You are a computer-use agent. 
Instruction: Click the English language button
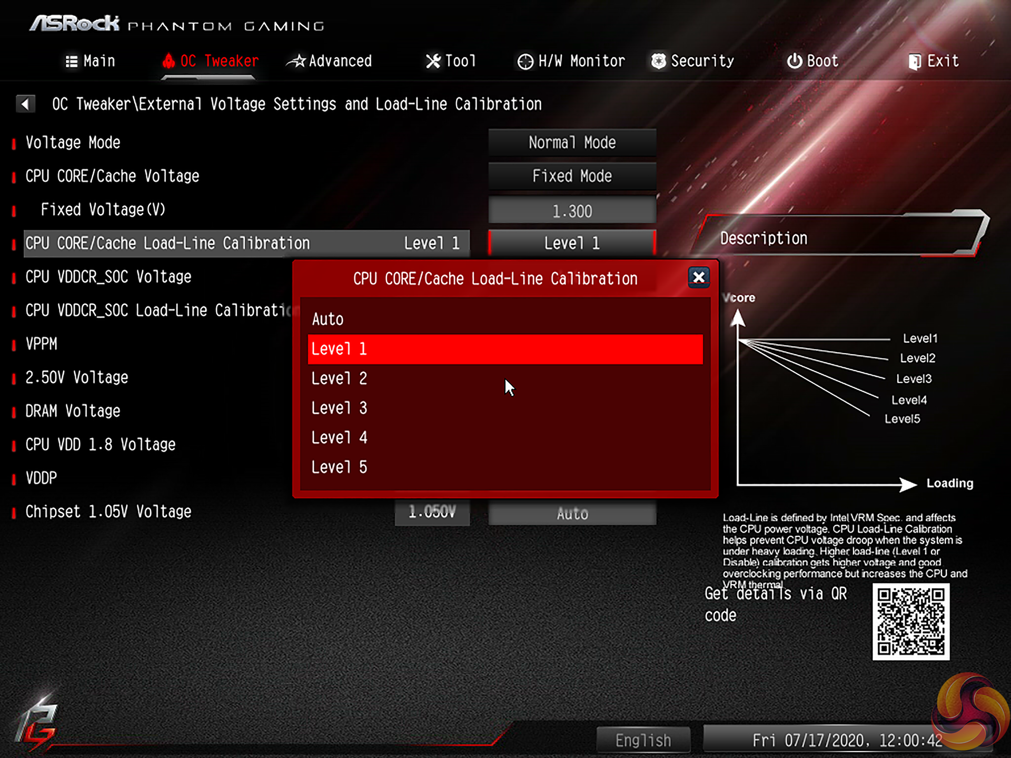pos(643,740)
